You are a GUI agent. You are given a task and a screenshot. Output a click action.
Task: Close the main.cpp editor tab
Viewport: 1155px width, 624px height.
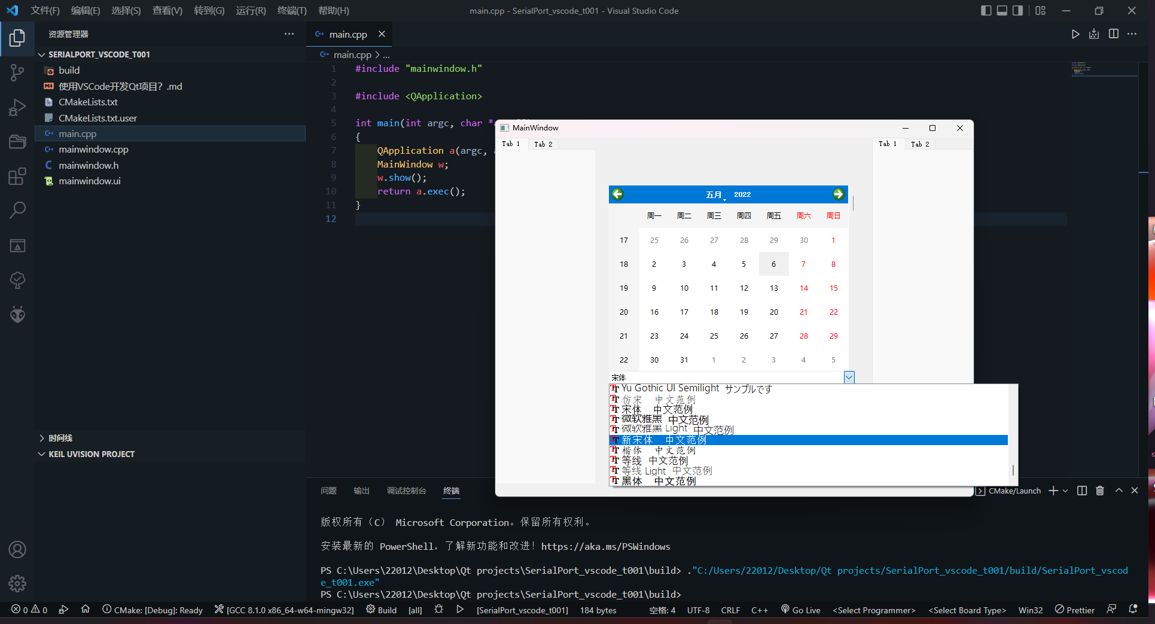pos(382,34)
